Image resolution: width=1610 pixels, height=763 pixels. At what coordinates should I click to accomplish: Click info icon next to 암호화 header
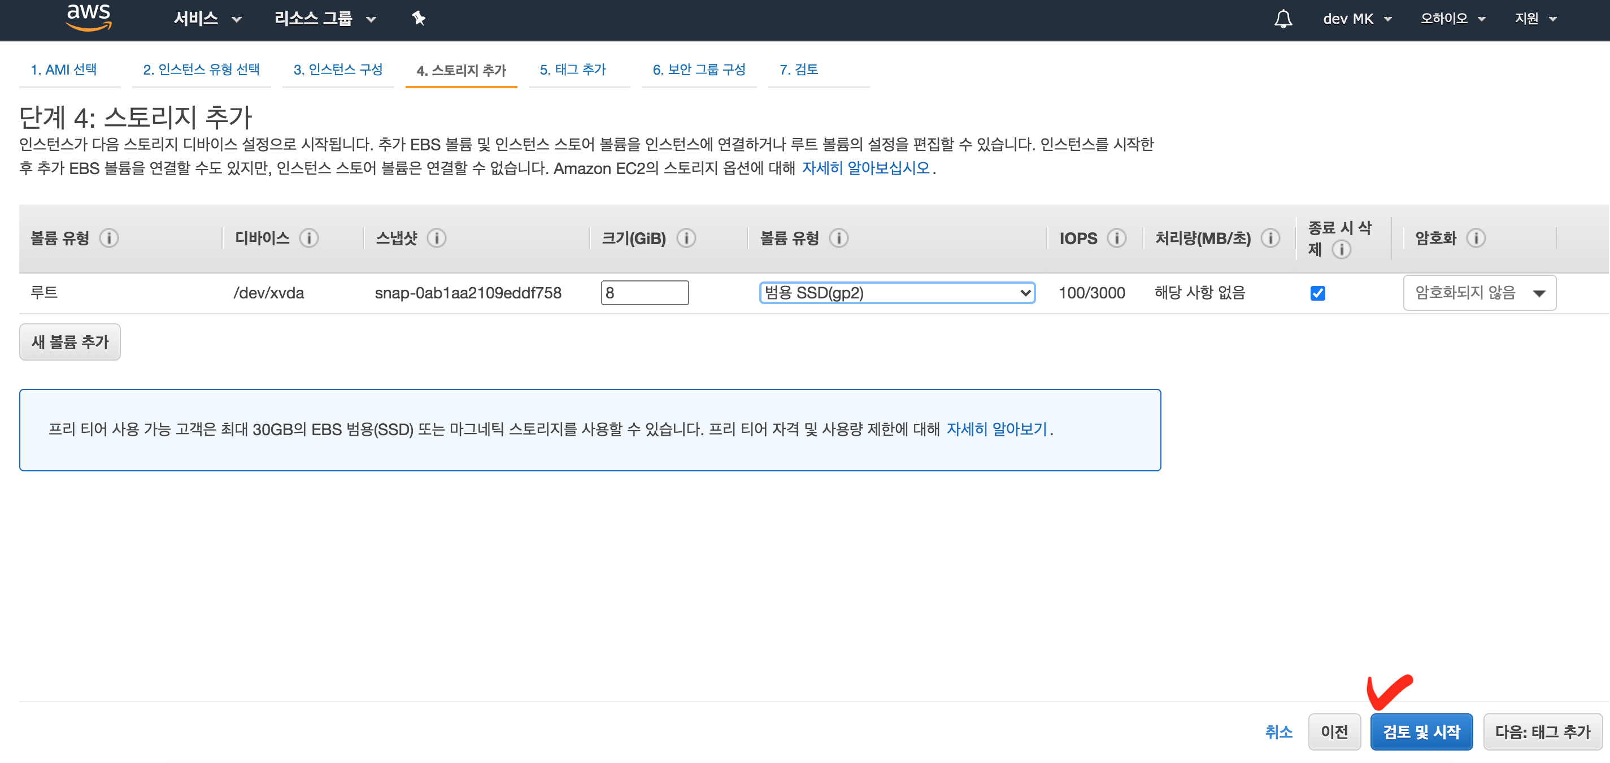[1476, 239]
